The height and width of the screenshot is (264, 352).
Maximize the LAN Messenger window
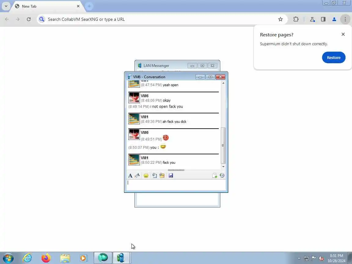(202, 66)
